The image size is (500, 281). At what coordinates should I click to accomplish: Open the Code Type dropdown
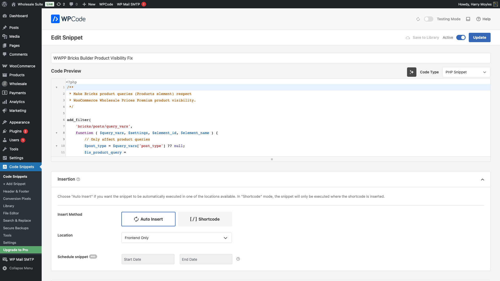coord(466,72)
